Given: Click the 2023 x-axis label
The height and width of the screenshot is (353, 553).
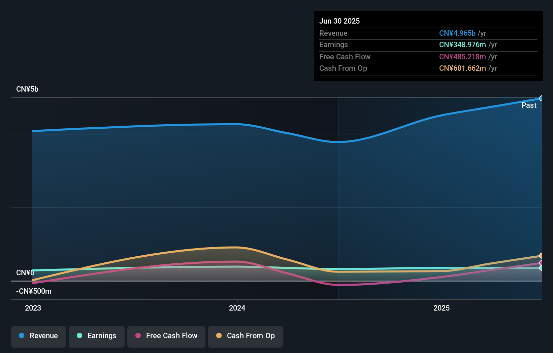Looking at the screenshot, I should click(x=33, y=308).
